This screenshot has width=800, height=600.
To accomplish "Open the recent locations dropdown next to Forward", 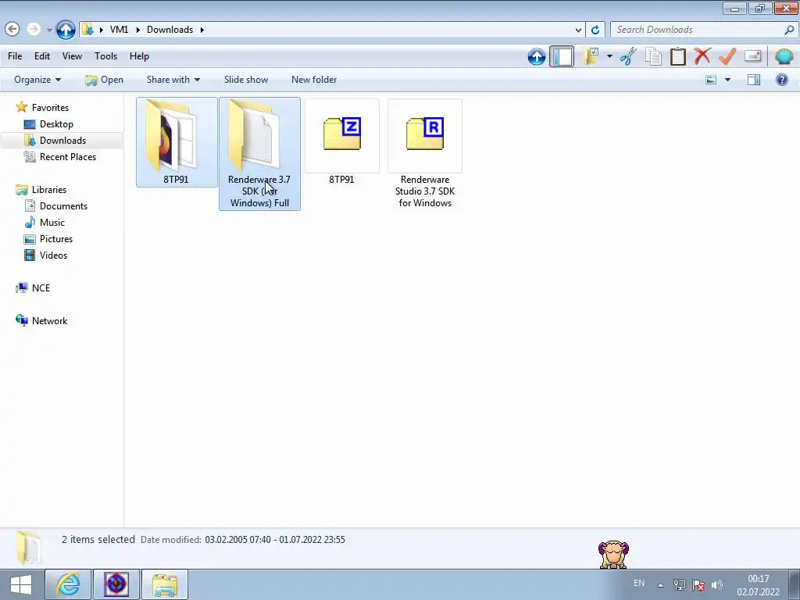I will pos(49,30).
